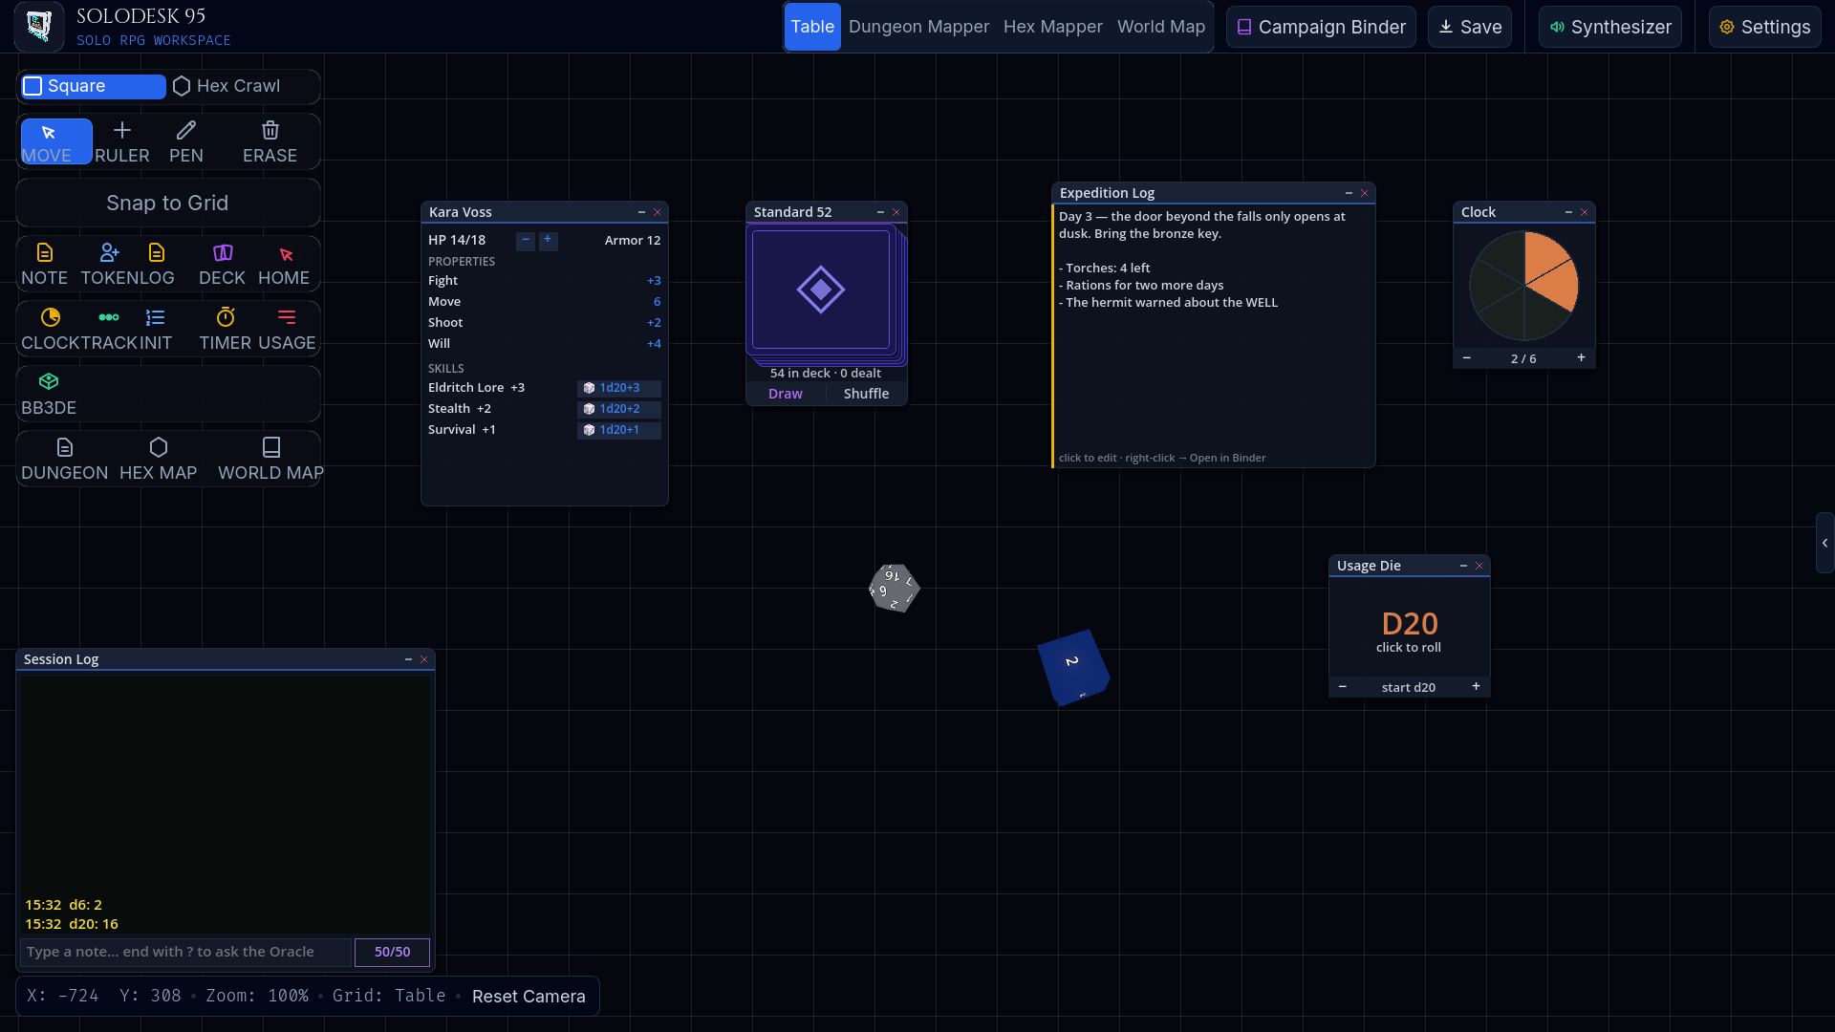Activate the ERASE tool

pos(270,141)
